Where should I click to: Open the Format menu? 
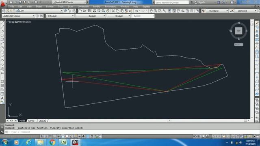click(50, 6)
